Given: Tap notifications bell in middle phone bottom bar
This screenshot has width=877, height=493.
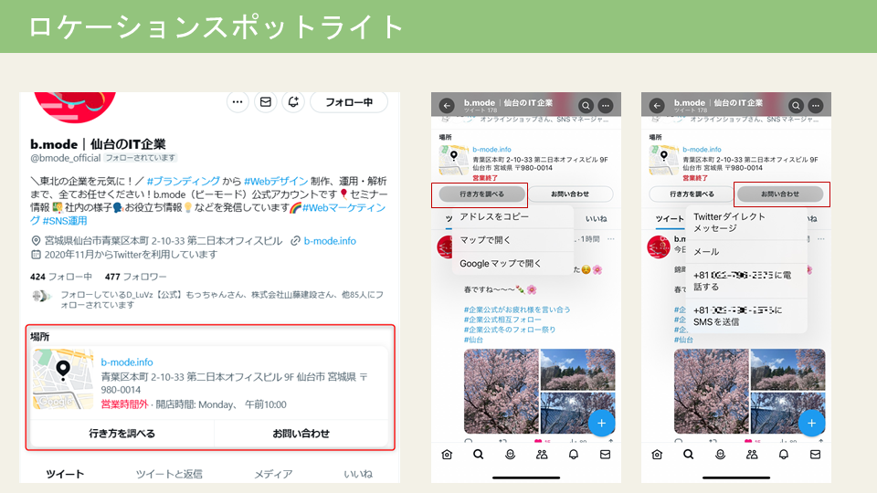Looking at the screenshot, I should [x=574, y=455].
